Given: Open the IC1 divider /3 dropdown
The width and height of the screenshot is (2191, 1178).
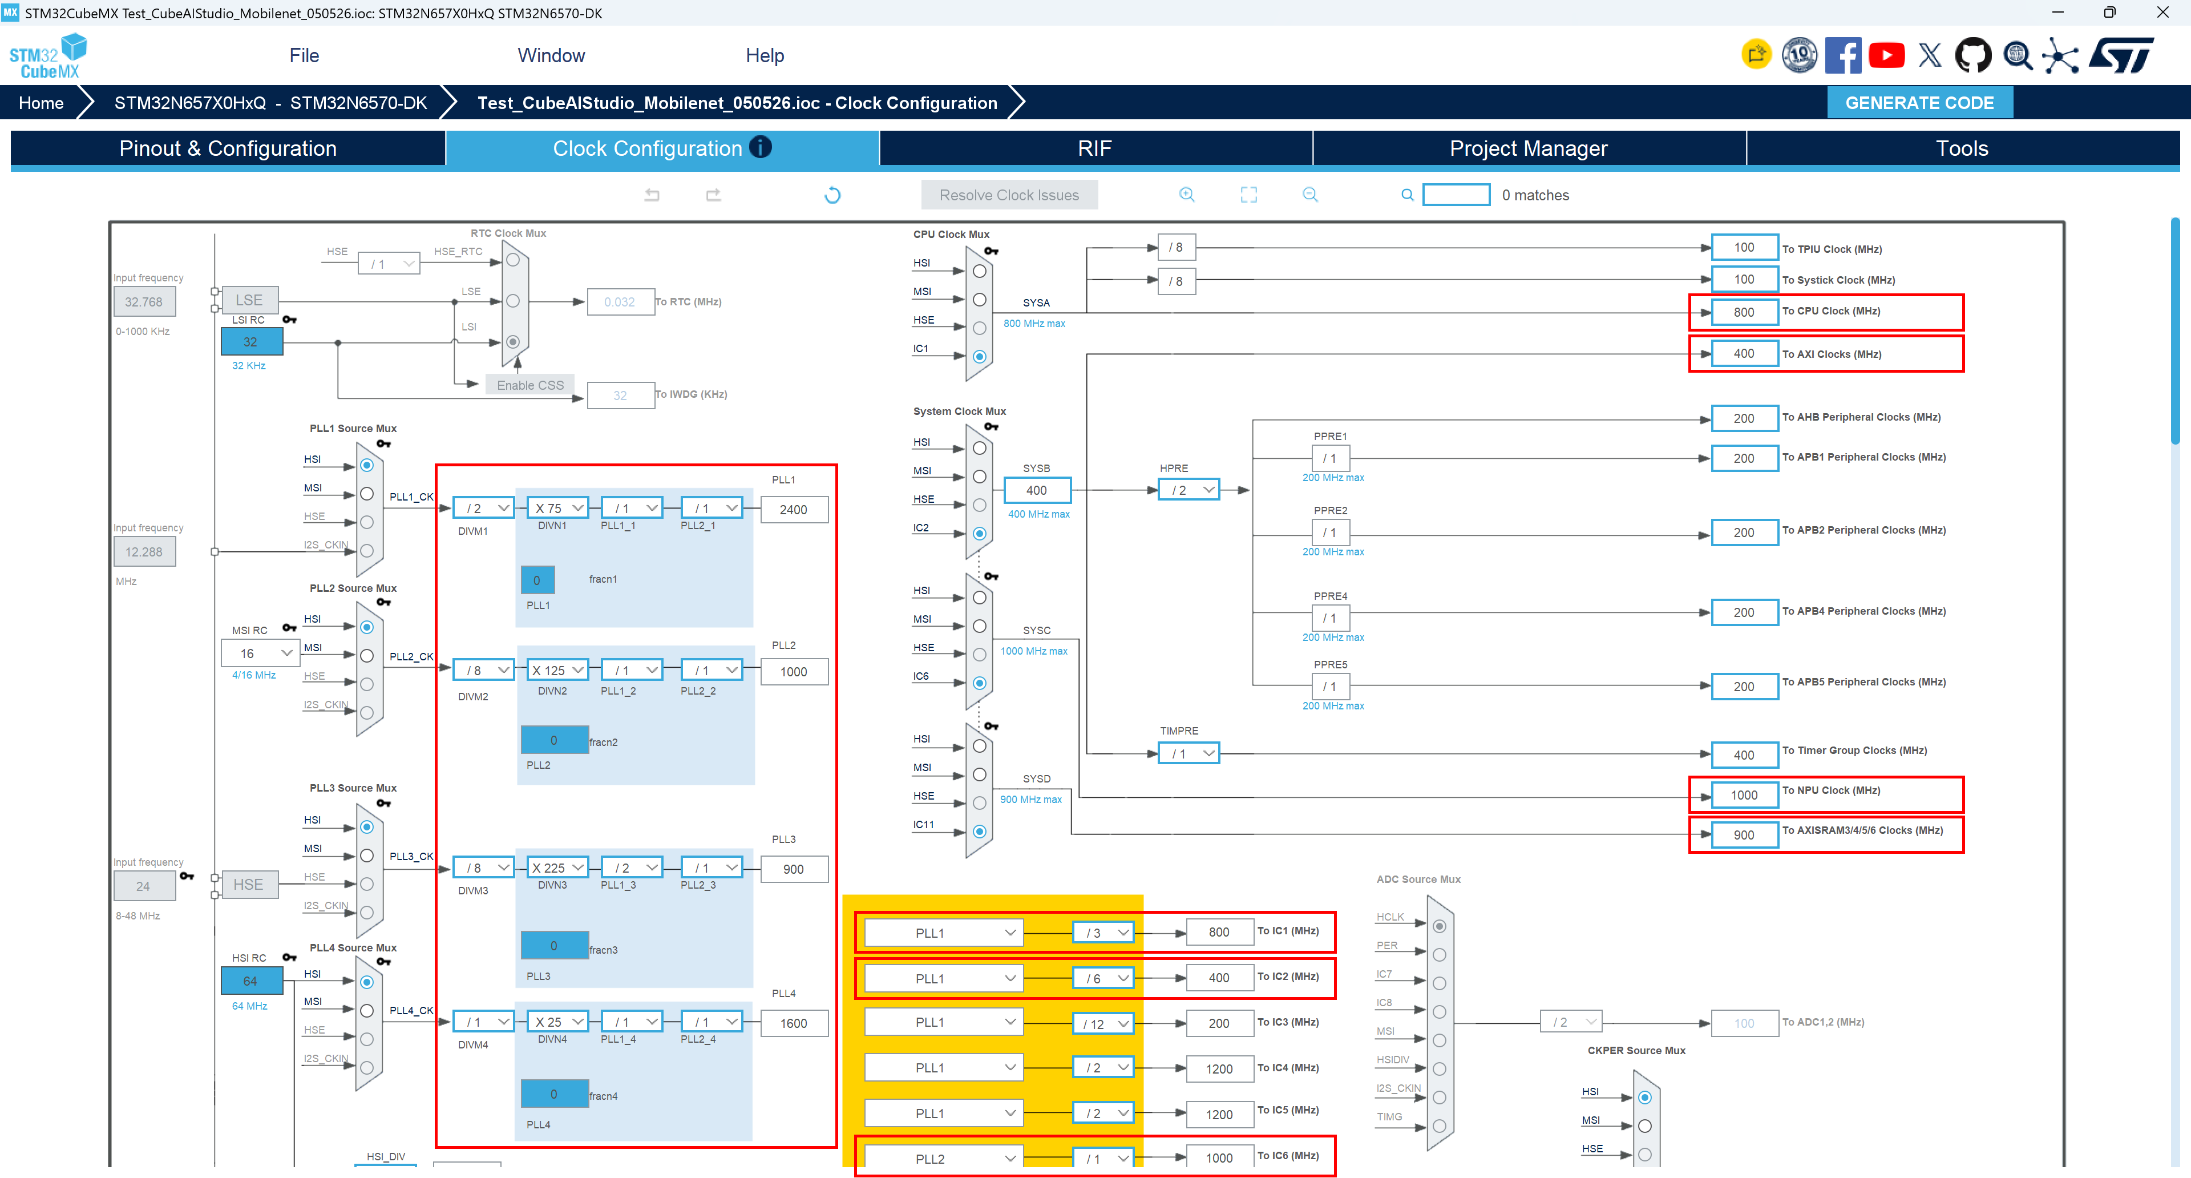Looking at the screenshot, I should 1103,933.
